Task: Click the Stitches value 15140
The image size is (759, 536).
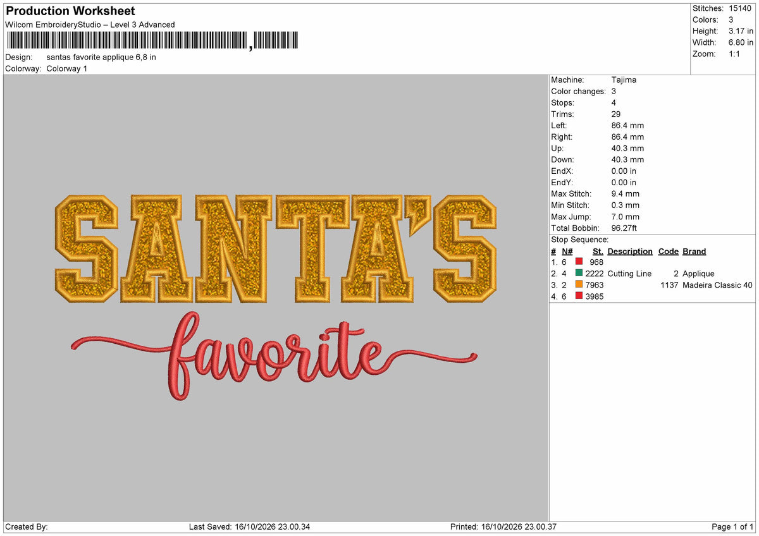Action: tap(739, 8)
